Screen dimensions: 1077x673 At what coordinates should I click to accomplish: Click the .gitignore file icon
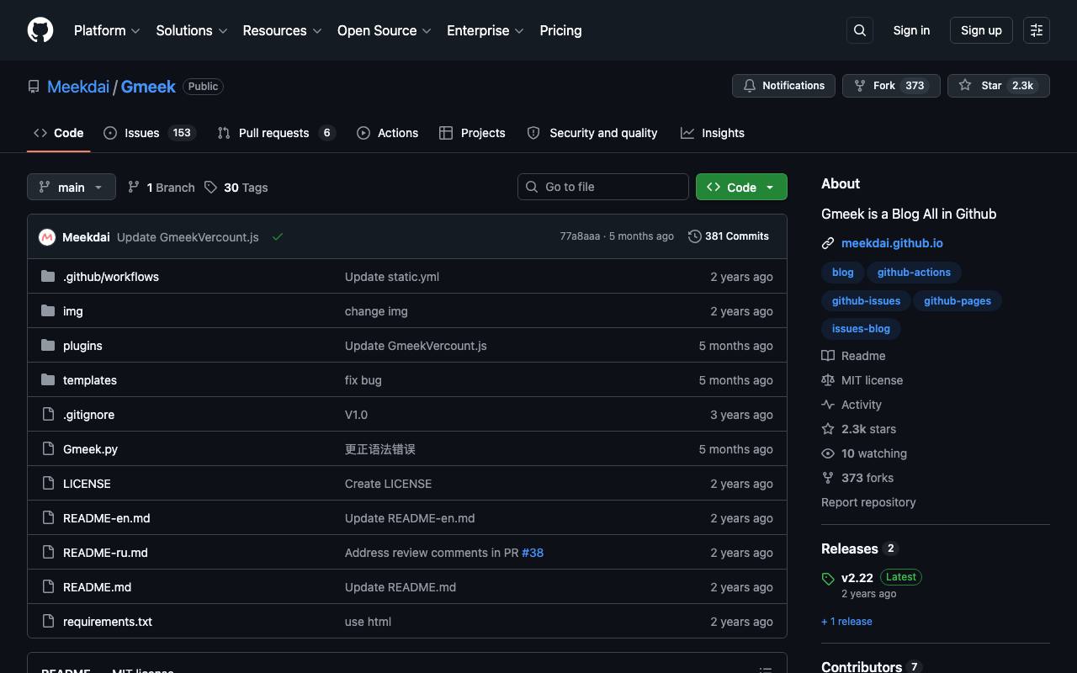pos(48,414)
